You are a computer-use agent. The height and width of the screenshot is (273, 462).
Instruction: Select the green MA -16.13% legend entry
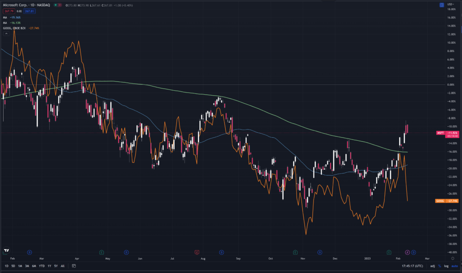[12, 23]
